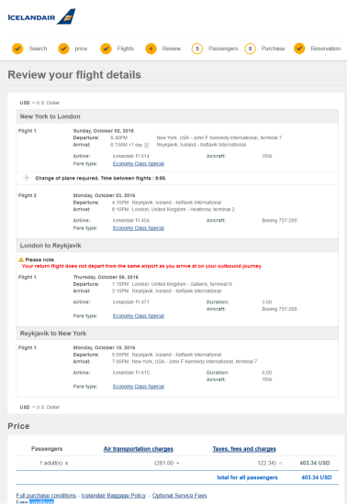Click Icelandair FI 615 airline text

tap(131, 373)
